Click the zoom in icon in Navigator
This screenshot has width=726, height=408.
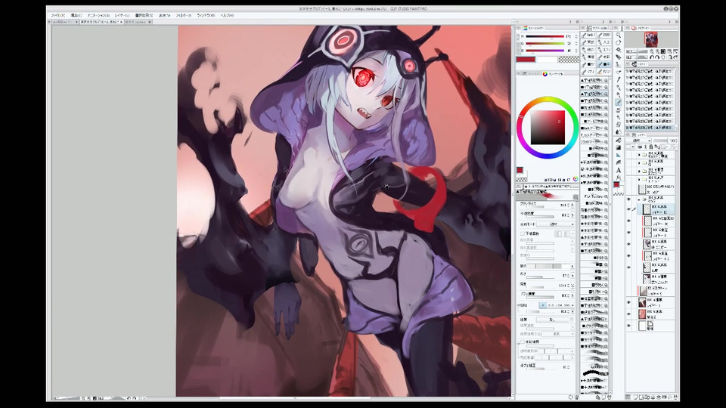(x=657, y=51)
